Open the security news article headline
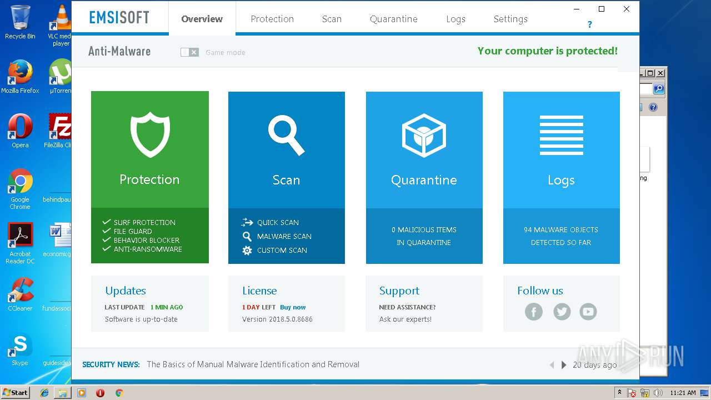711x400 pixels. 253,364
